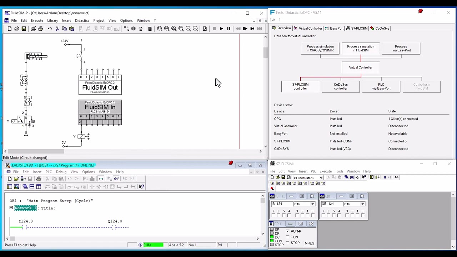This screenshot has width=457, height=257.
Task: Save circuit icon in FluidSIM toolbar
Action: (x=24, y=29)
